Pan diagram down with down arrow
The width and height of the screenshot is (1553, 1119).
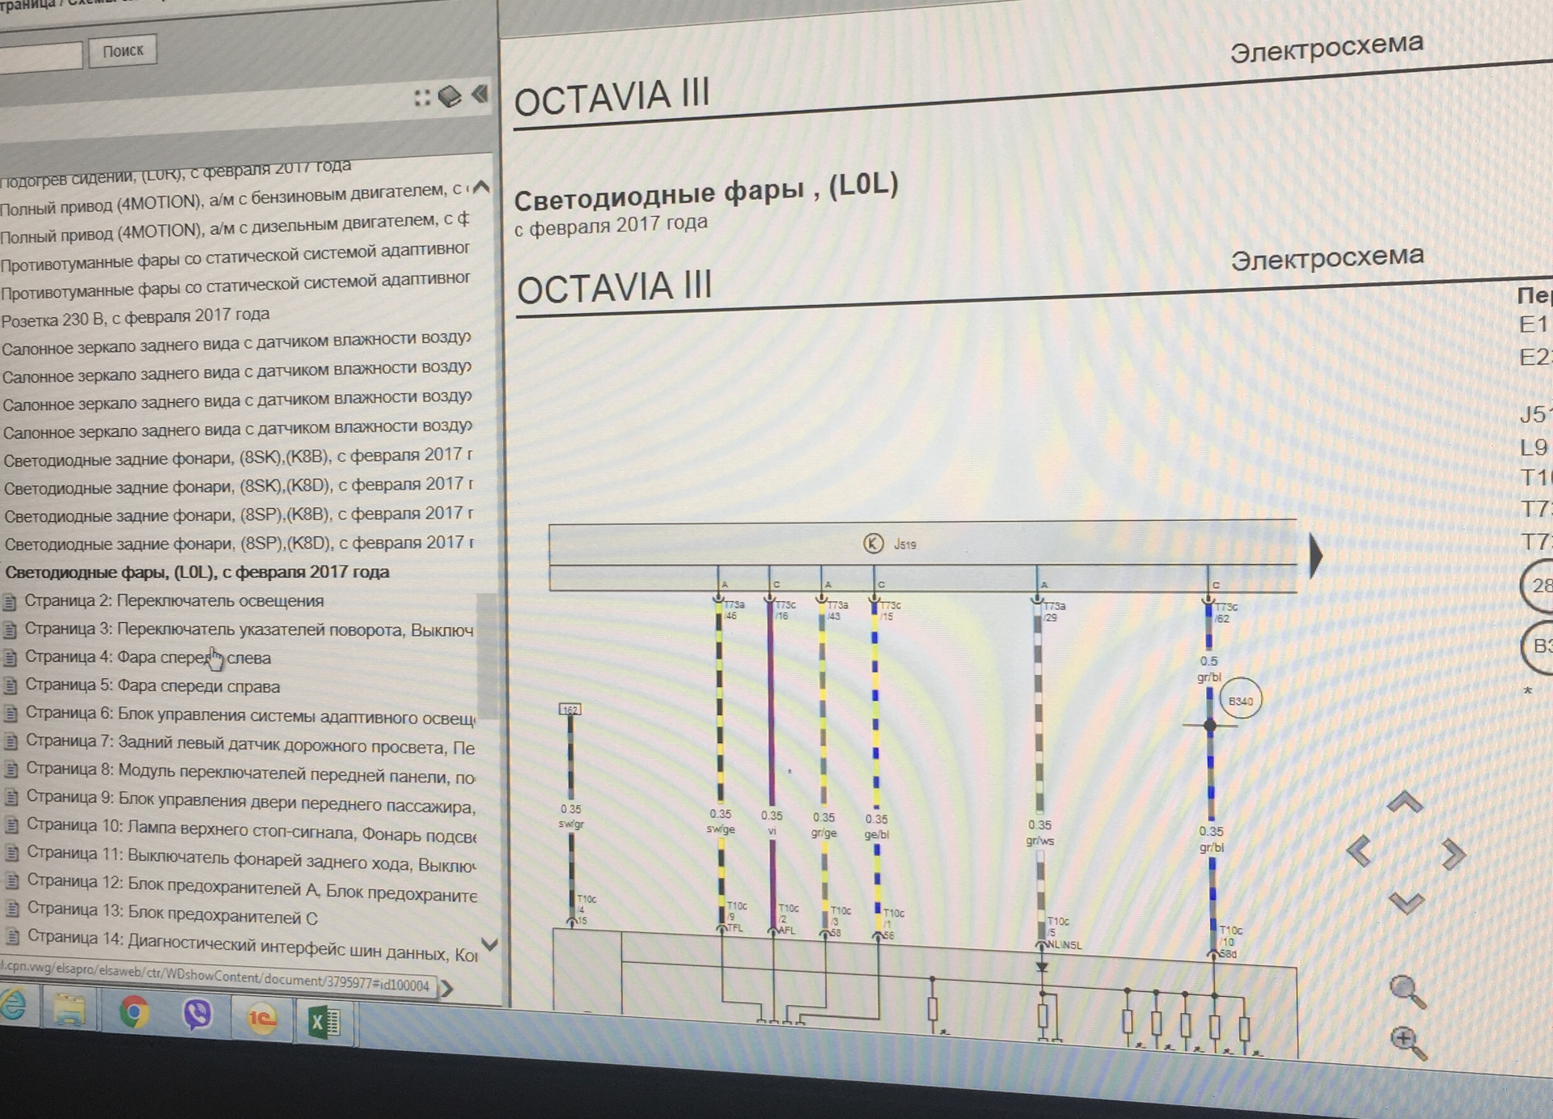pyautogui.click(x=1407, y=903)
